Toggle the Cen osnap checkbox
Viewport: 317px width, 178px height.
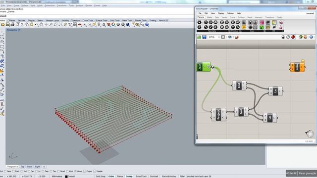point(29,172)
